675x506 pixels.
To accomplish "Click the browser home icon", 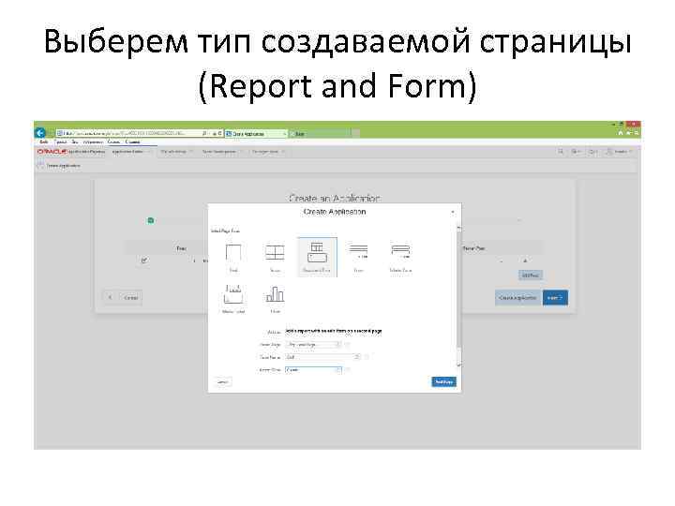I will (x=621, y=133).
